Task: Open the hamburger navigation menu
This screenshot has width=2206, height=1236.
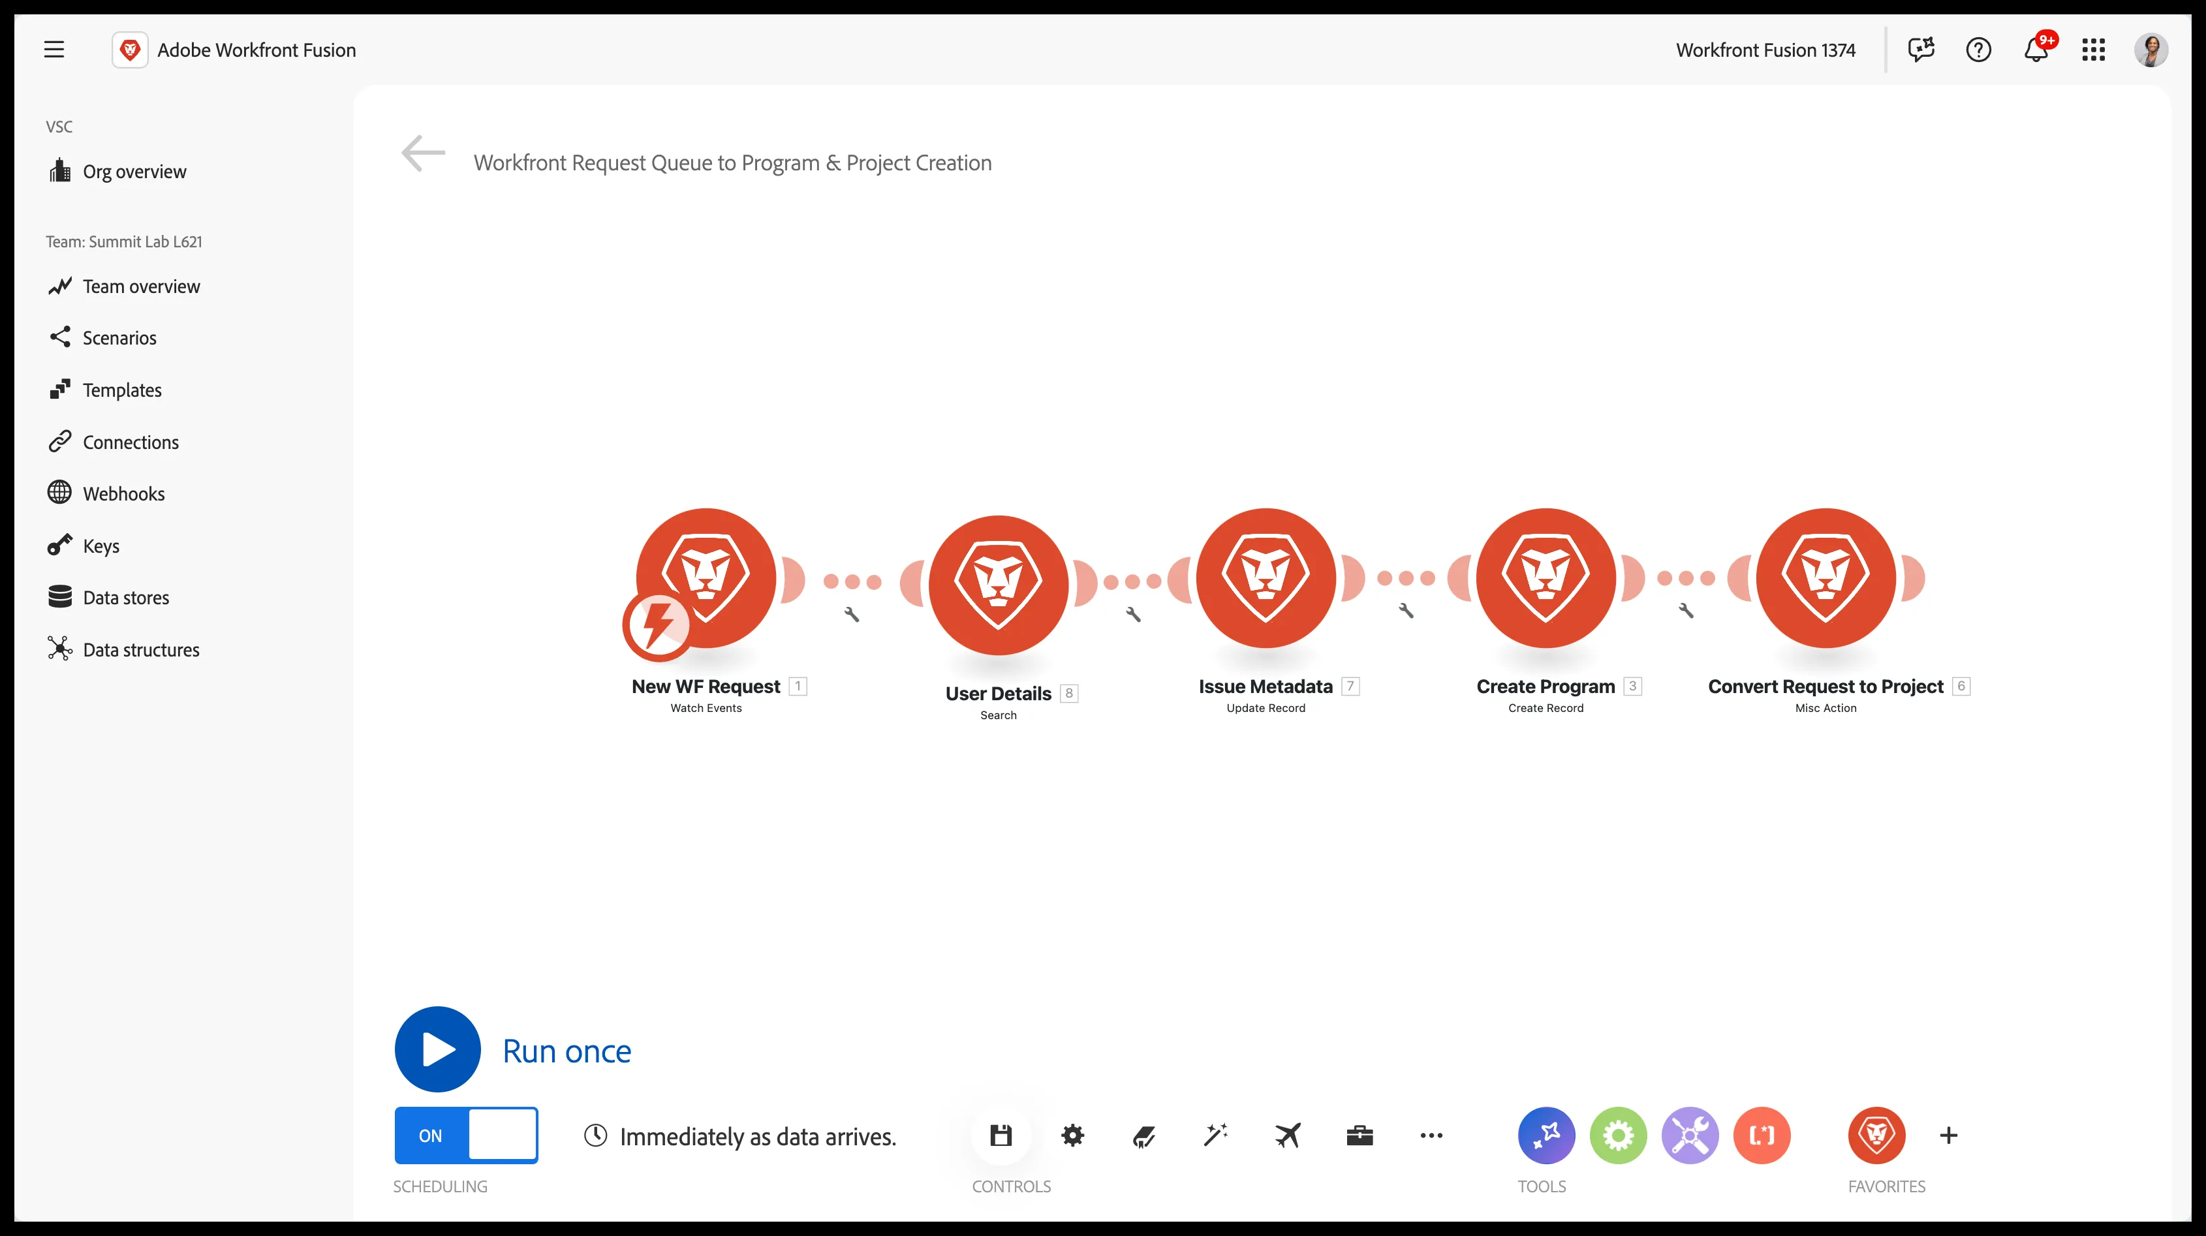Action: tap(54, 50)
